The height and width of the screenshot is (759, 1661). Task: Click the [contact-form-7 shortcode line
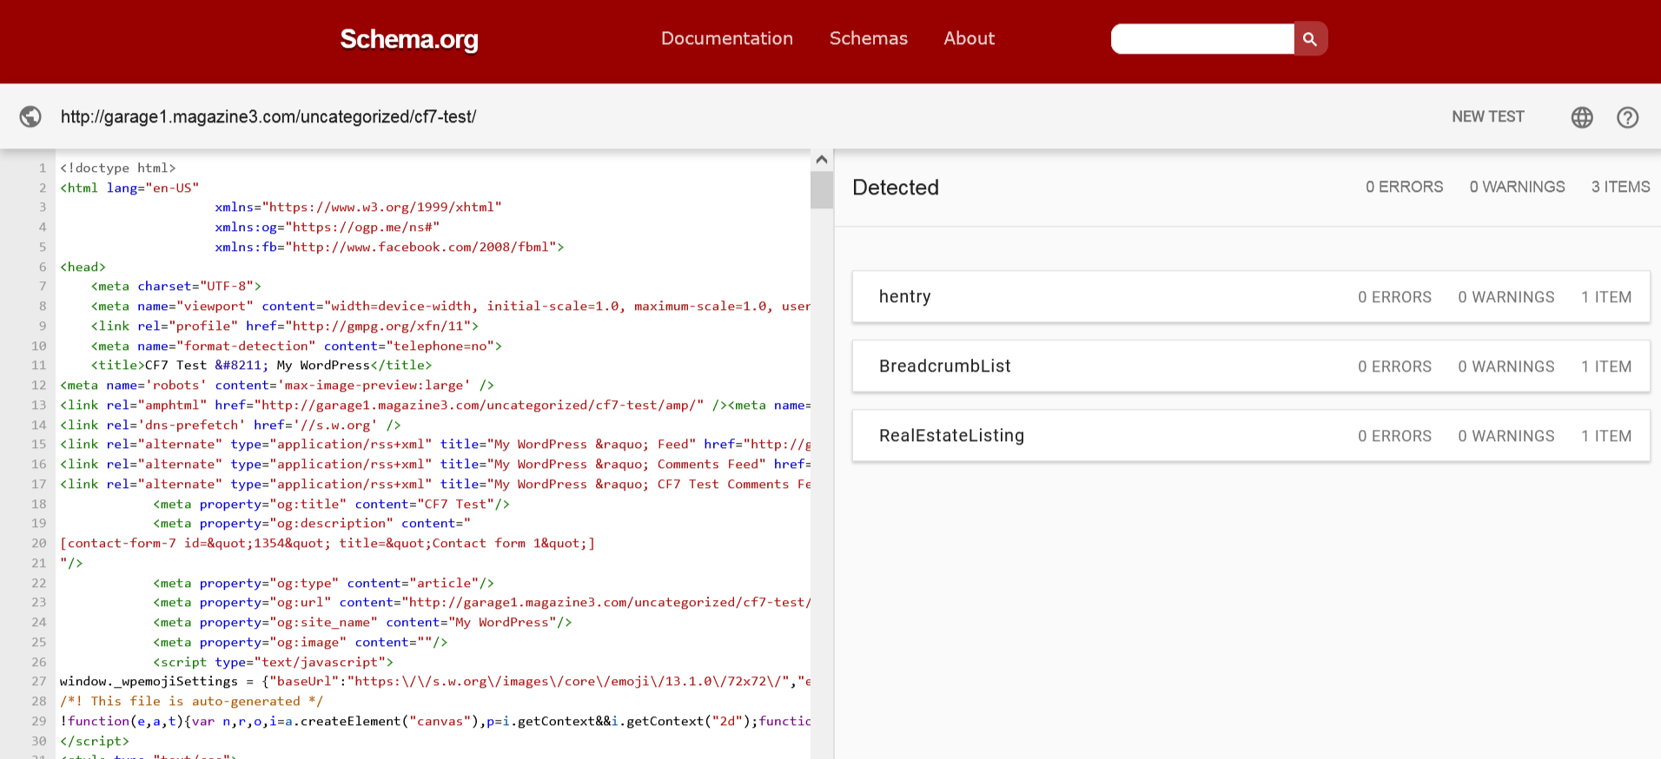click(328, 544)
